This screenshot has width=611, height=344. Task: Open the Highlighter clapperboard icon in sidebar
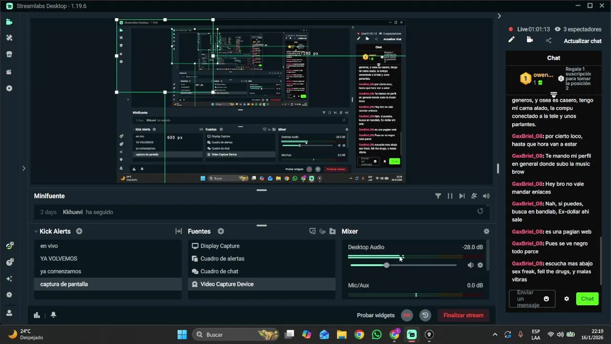(x=9, y=72)
